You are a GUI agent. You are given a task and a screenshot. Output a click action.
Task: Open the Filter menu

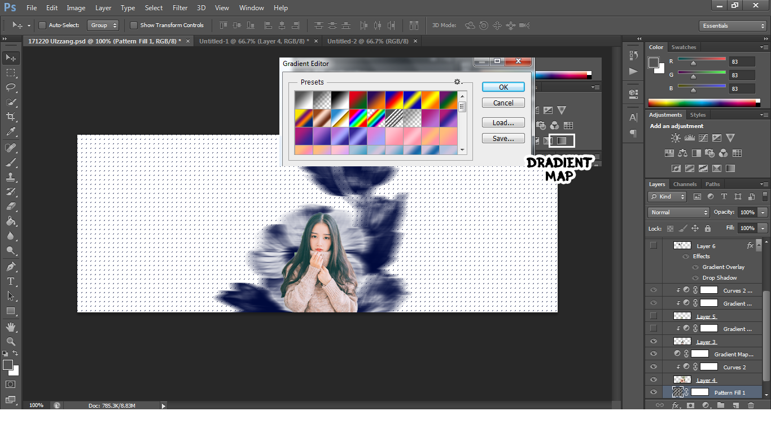[x=180, y=8]
